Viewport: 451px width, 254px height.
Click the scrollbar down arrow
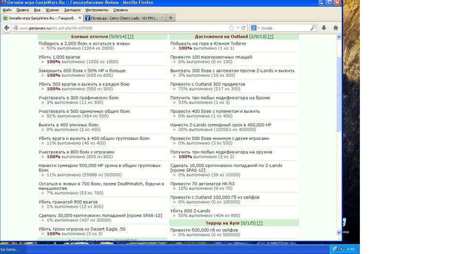(x=338, y=232)
